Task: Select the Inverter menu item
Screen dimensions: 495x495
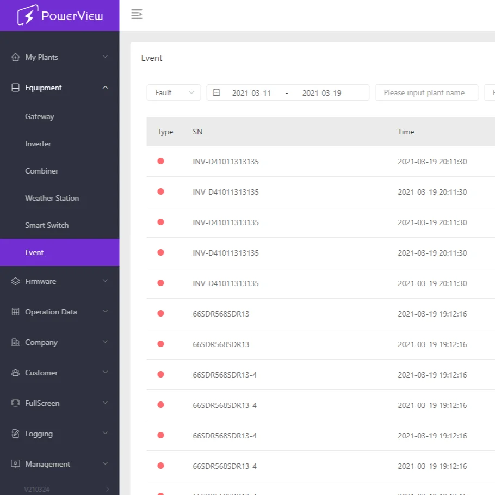Action: pos(38,144)
